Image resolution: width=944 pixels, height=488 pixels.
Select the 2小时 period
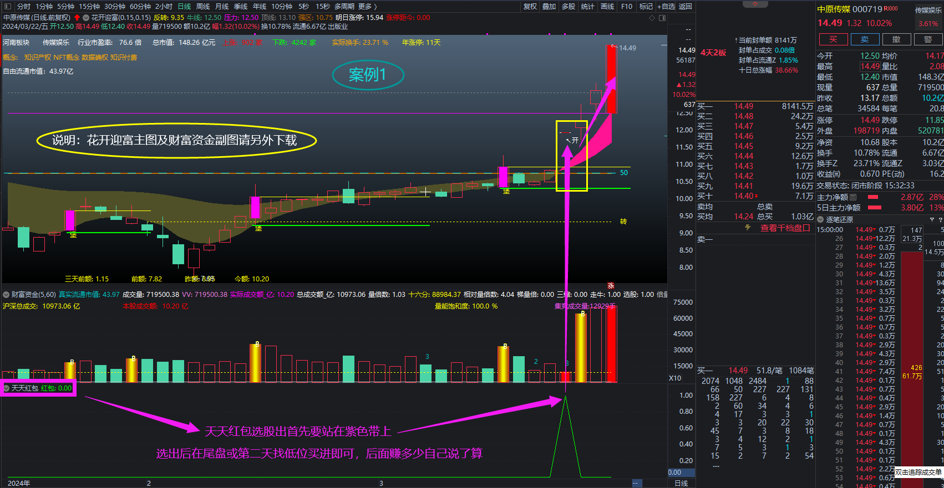164,6
